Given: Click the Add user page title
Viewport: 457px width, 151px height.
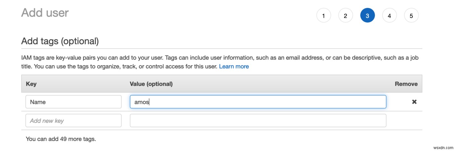Looking at the screenshot, I should tap(45, 13).
